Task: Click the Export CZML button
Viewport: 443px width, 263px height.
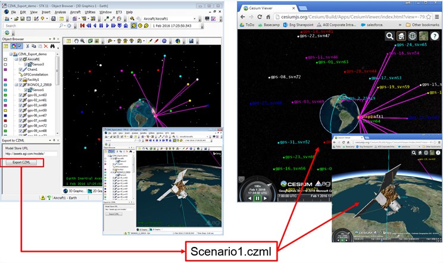Action: [x=21, y=162]
